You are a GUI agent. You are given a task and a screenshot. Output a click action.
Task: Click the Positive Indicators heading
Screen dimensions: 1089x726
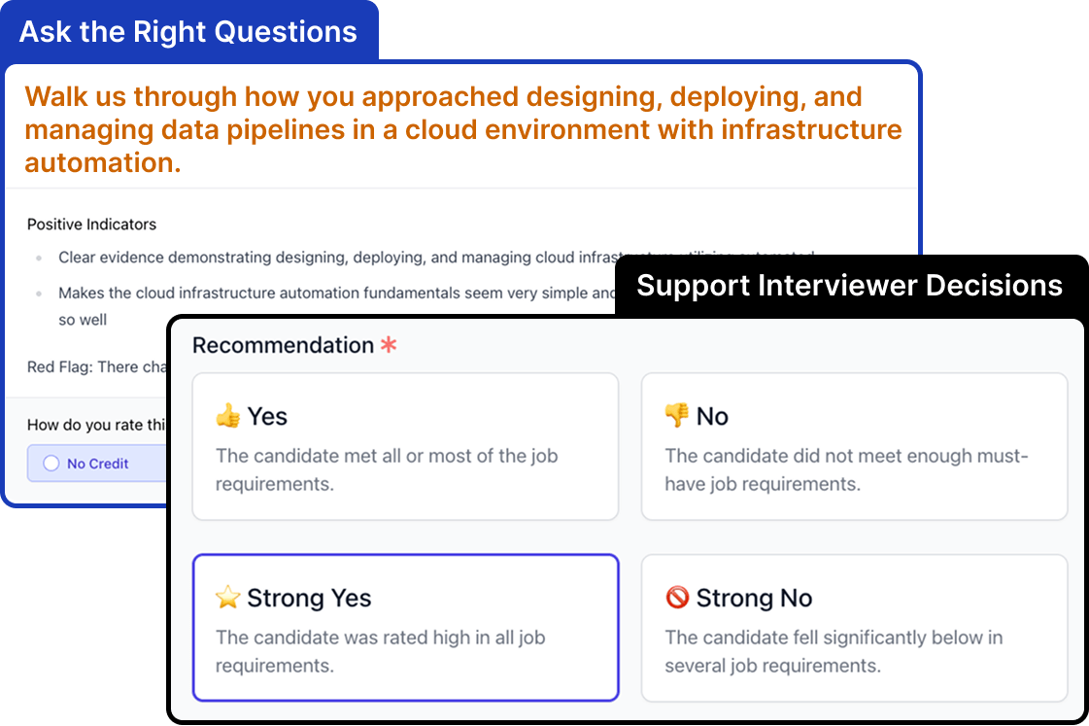[x=91, y=225]
